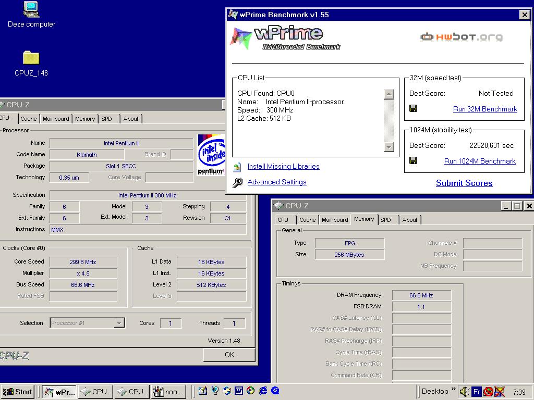Open the Windows Start button
The height and width of the screenshot is (400, 534).
[x=18, y=392]
